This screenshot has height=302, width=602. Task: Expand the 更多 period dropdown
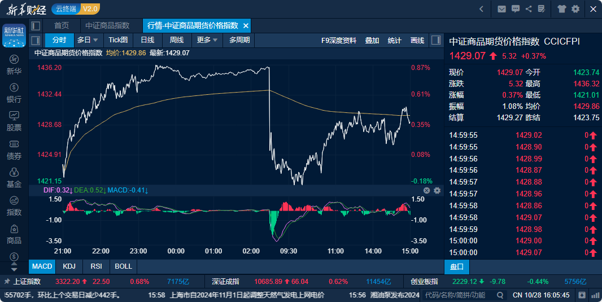click(207, 40)
